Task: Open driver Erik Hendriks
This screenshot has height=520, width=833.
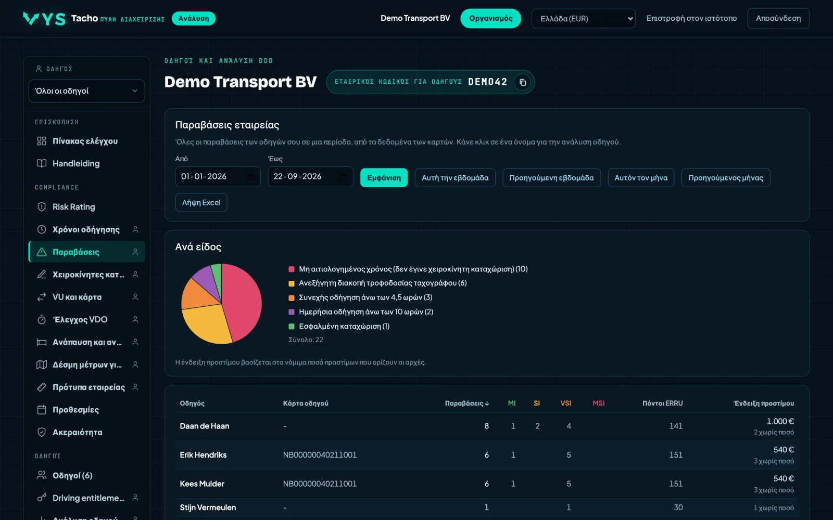Action: 203,455
